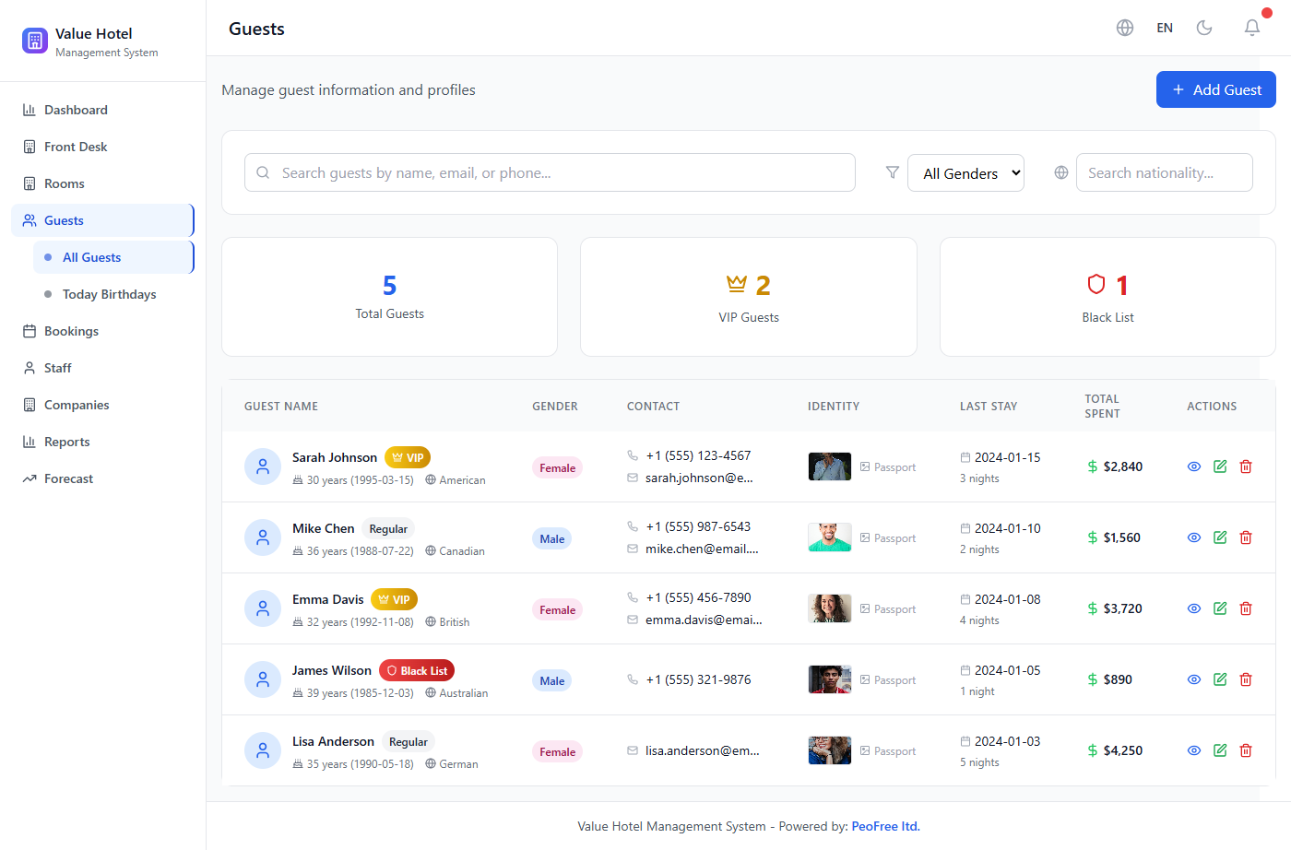Open Sarah Johnson's identity photo thumbnail
This screenshot has height=850, width=1291.
point(829,466)
